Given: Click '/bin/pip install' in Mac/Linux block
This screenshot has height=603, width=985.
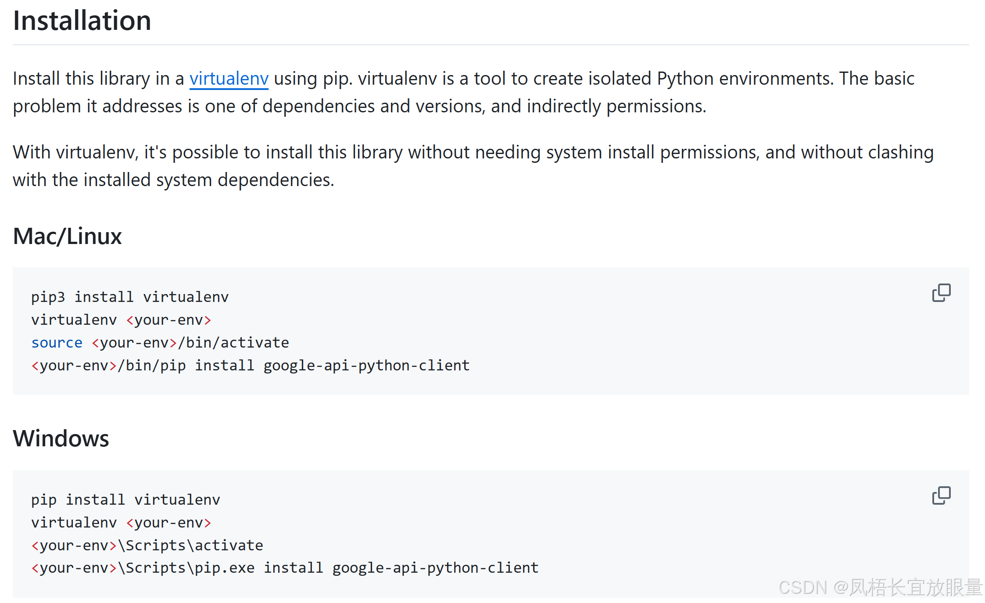Looking at the screenshot, I should (186, 366).
